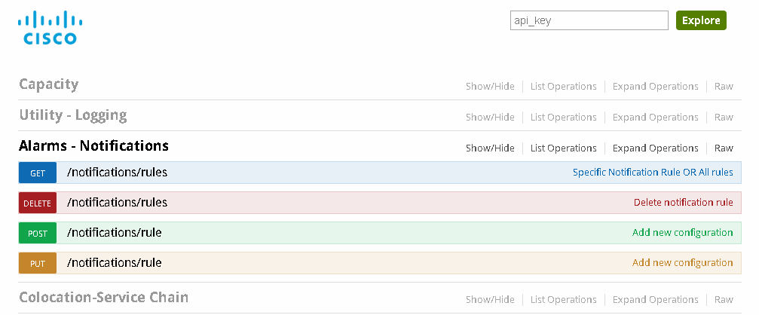Open GET /notifications/rules endpoint path
The height and width of the screenshot is (315, 759).
tap(117, 173)
